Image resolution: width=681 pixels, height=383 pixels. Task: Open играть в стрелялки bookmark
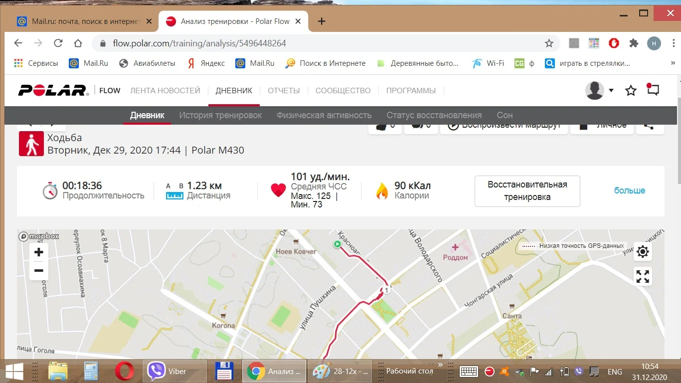click(x=588, y=63)
